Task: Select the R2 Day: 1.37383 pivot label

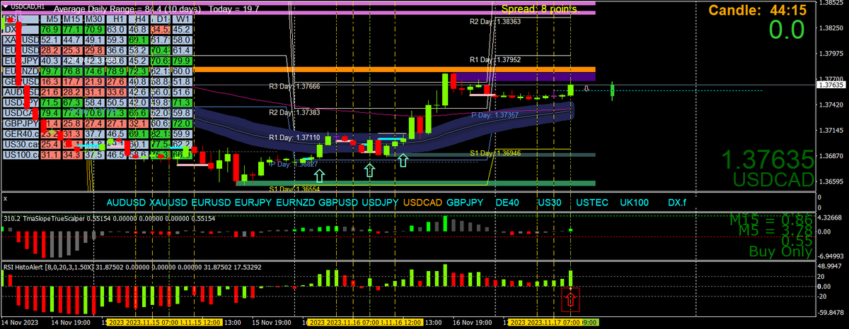Action: click(x=294, y=112)
